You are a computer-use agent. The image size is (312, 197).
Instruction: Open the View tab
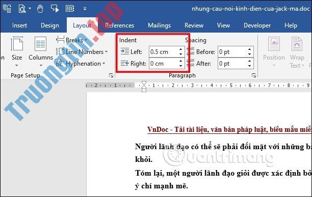pyautogui.click(x=223, y=25)
